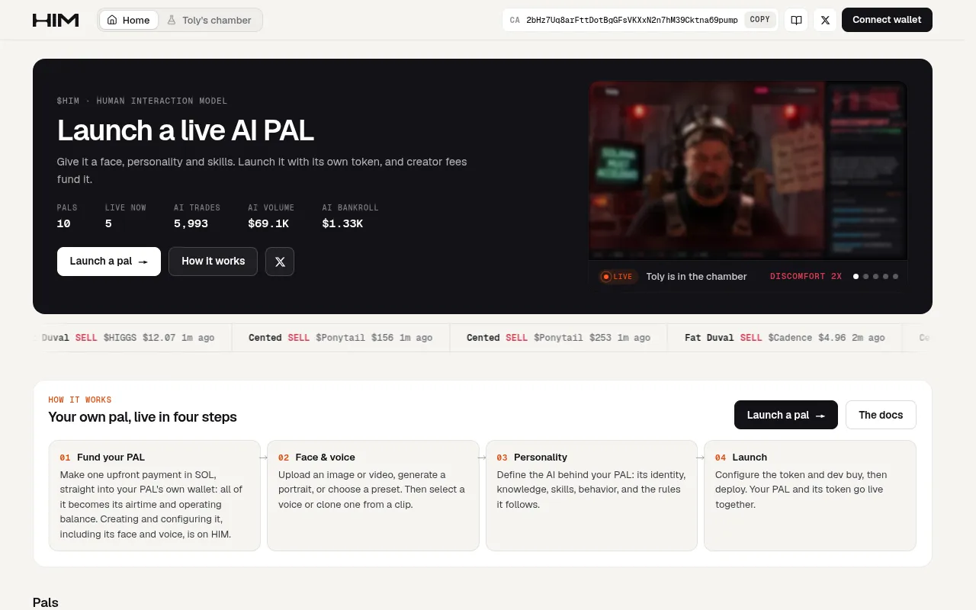Click the "Launch a live AI PAL" headline
The image size is (976, 610).
tap(185, 130)
